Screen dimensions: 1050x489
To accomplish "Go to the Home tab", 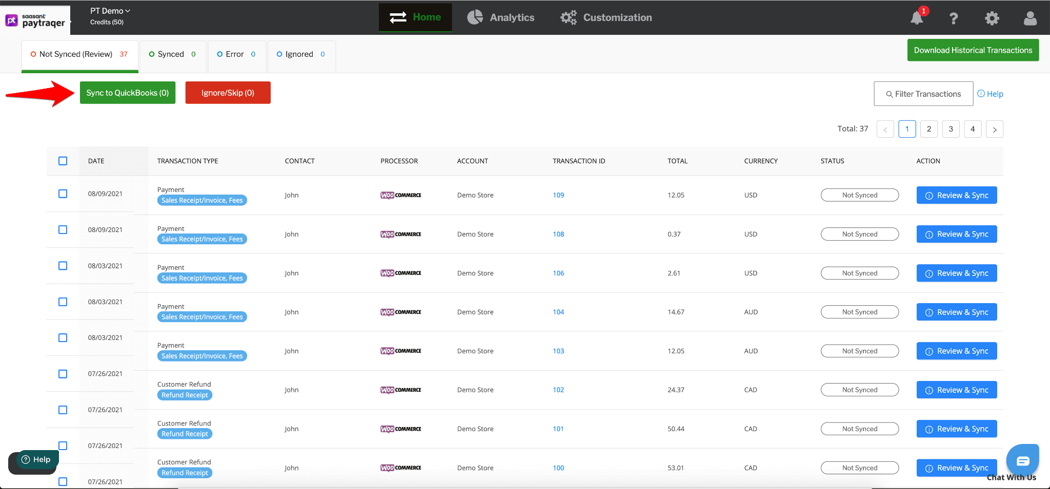I will (415, 17).
